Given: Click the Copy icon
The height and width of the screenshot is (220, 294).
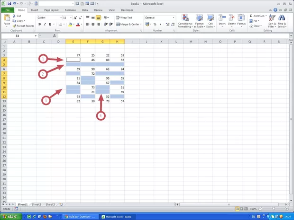Looking at the screenshot, I should click(x=14, y=21).
